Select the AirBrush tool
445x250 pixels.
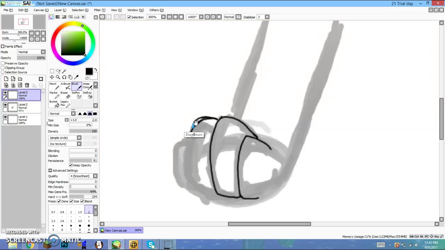[66, 86]
